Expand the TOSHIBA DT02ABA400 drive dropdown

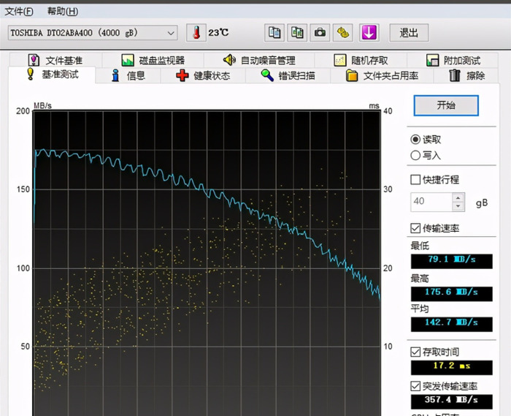(171, 33)
